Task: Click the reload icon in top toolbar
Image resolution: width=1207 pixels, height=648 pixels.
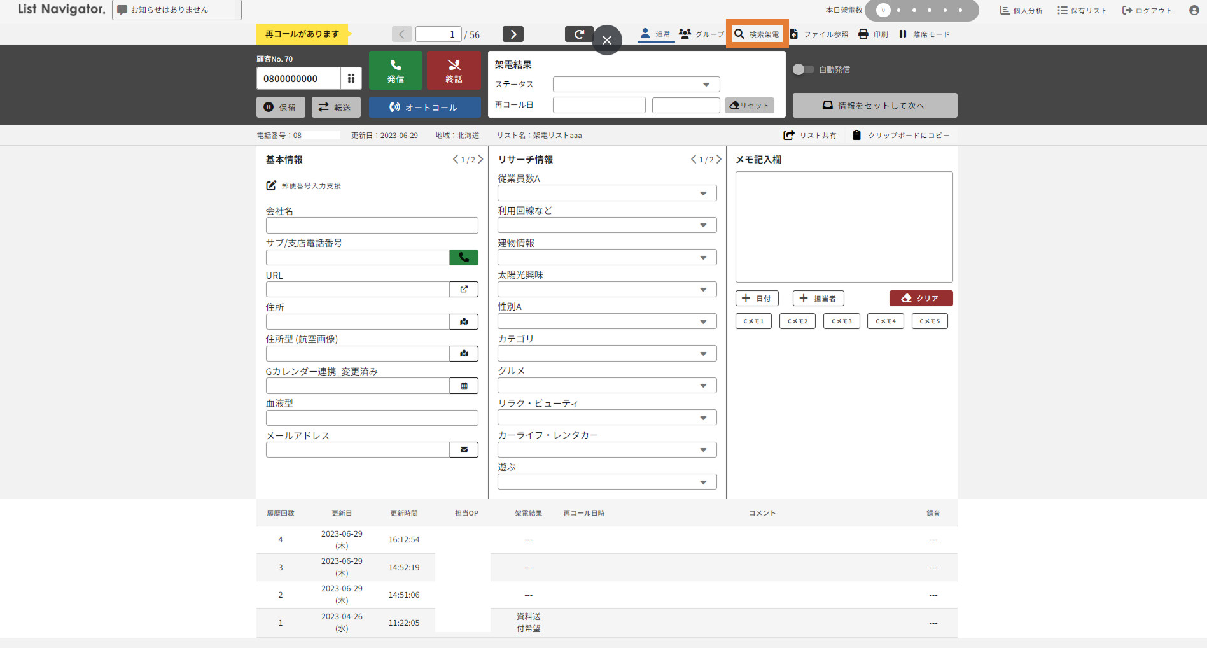Action: click(578, 34)
